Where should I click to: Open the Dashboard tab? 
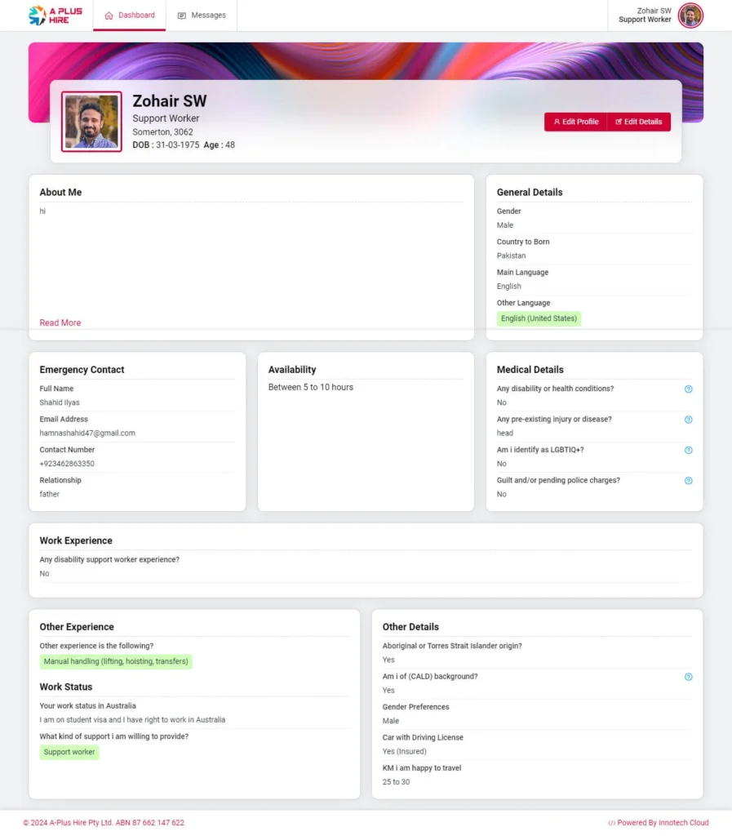point(130,16)
